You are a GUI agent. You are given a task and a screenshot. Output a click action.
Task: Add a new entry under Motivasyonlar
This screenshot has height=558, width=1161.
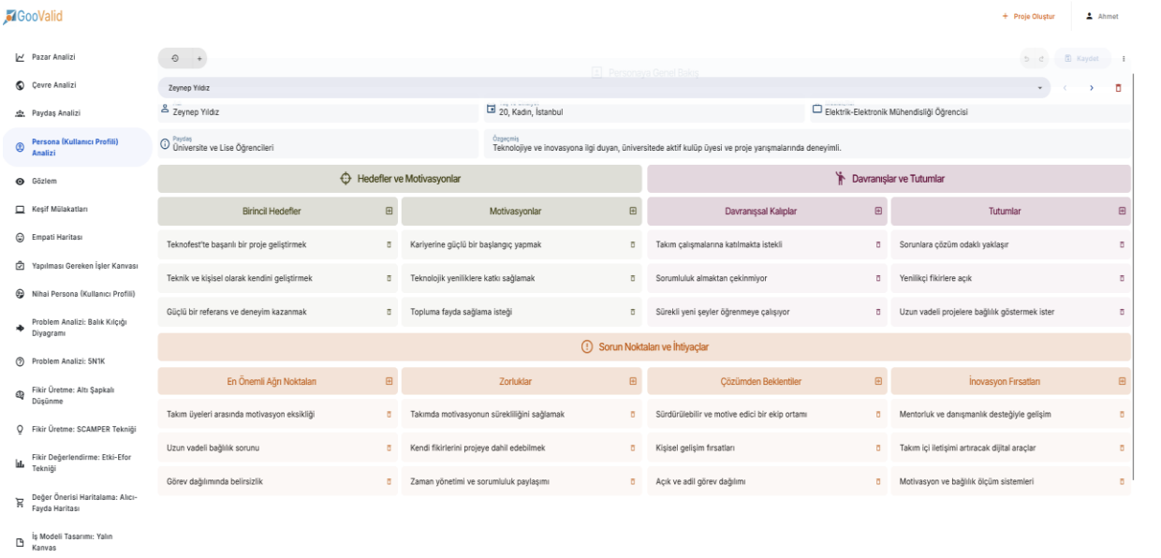click(x=634, y=212)
